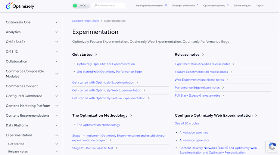Select Collaboration in sidebar
Viewport: 280px width, 155px height.
(x=16, y=61)
